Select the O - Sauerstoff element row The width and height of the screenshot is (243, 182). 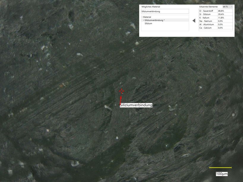coord(208,11)
